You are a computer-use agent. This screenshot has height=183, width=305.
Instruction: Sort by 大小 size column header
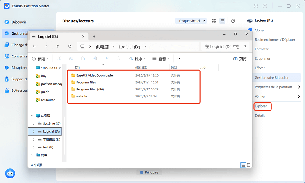(203, 68)
